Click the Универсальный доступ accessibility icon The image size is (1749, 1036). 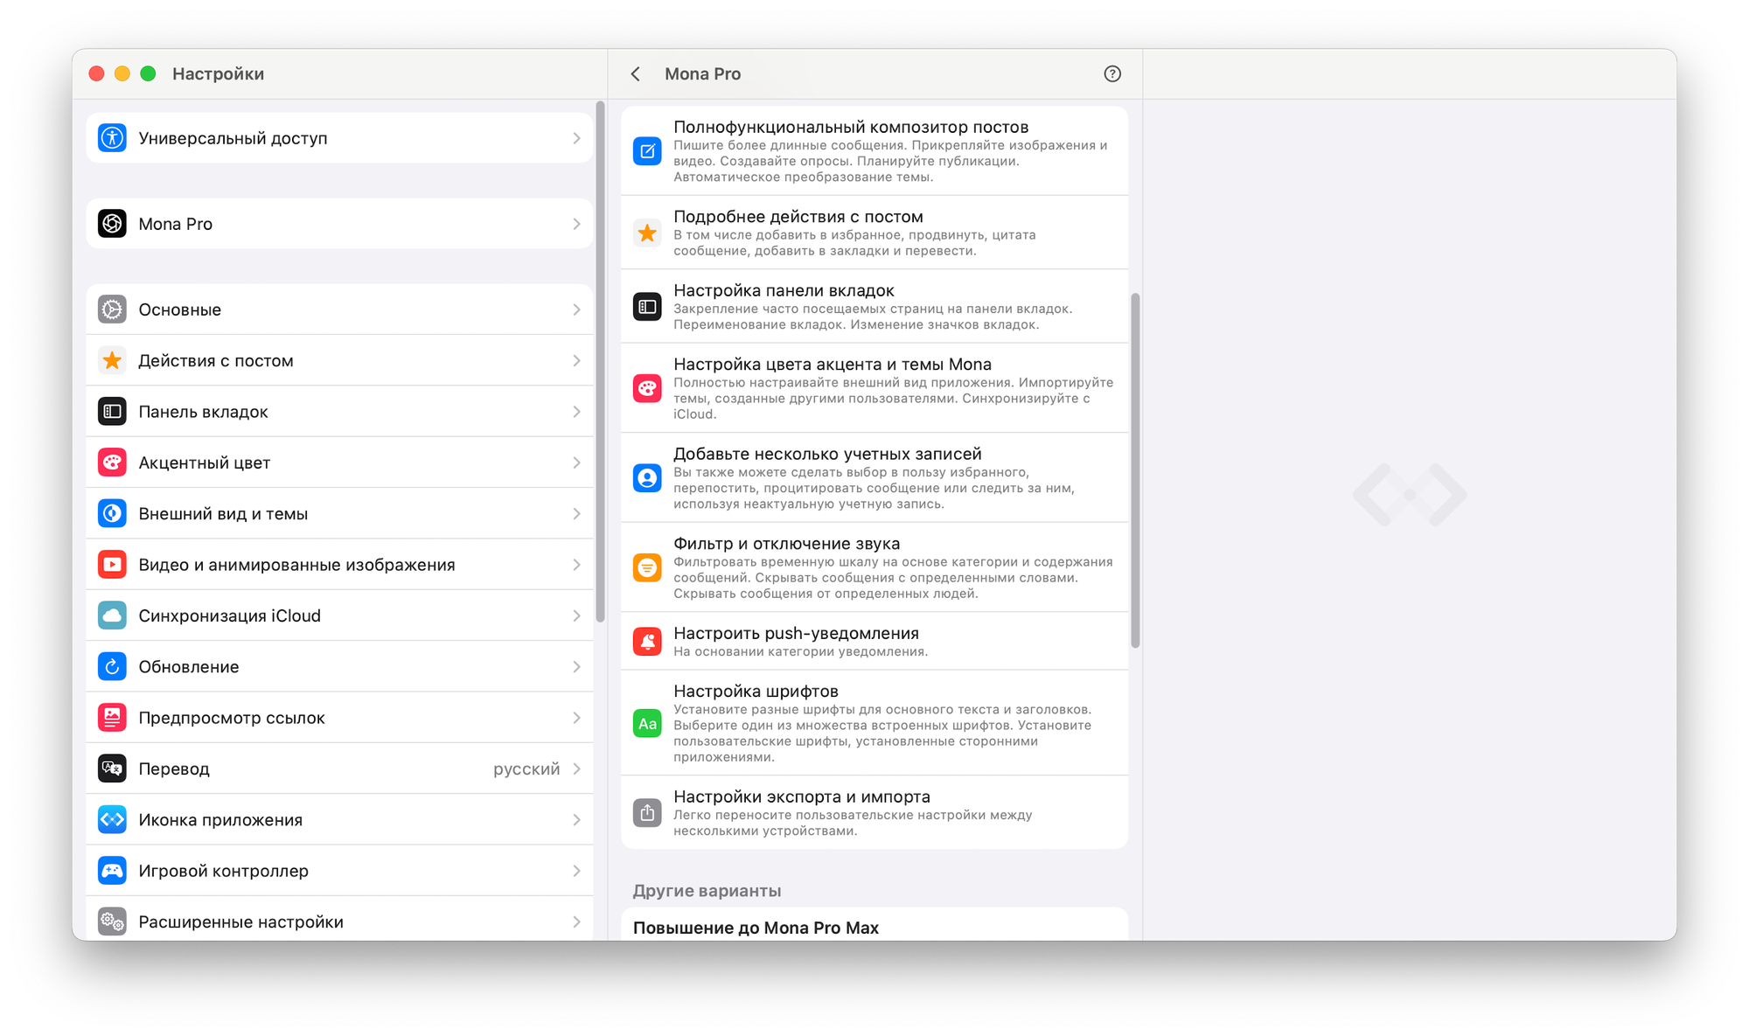[x=112, y=138]
